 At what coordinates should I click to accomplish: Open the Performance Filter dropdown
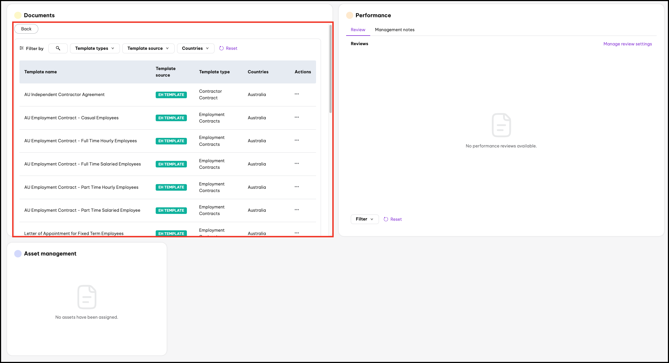coord(364,219)
